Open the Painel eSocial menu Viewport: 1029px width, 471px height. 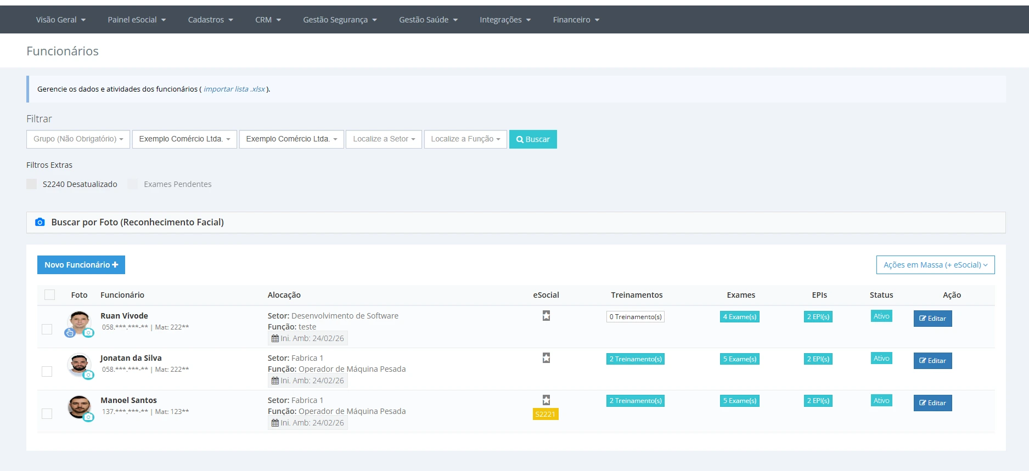point(137,20)
